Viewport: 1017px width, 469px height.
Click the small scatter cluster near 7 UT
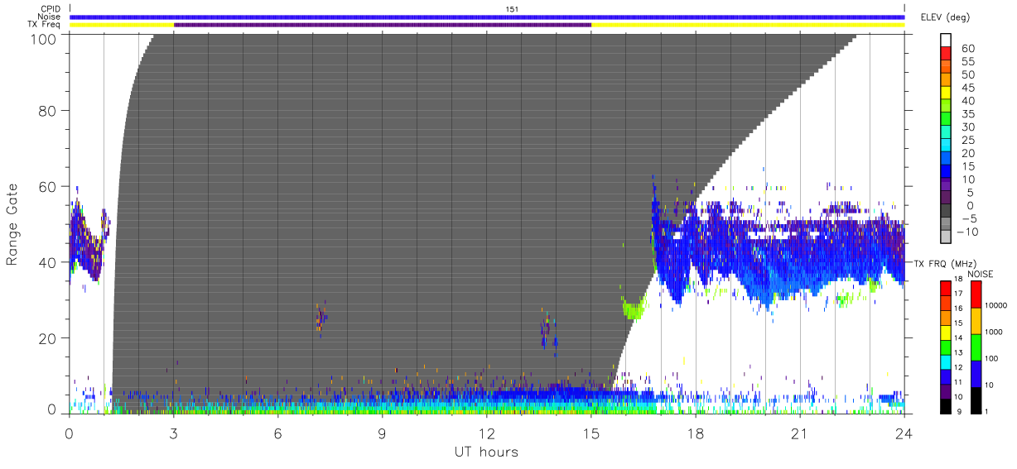(x=321, y=316)
